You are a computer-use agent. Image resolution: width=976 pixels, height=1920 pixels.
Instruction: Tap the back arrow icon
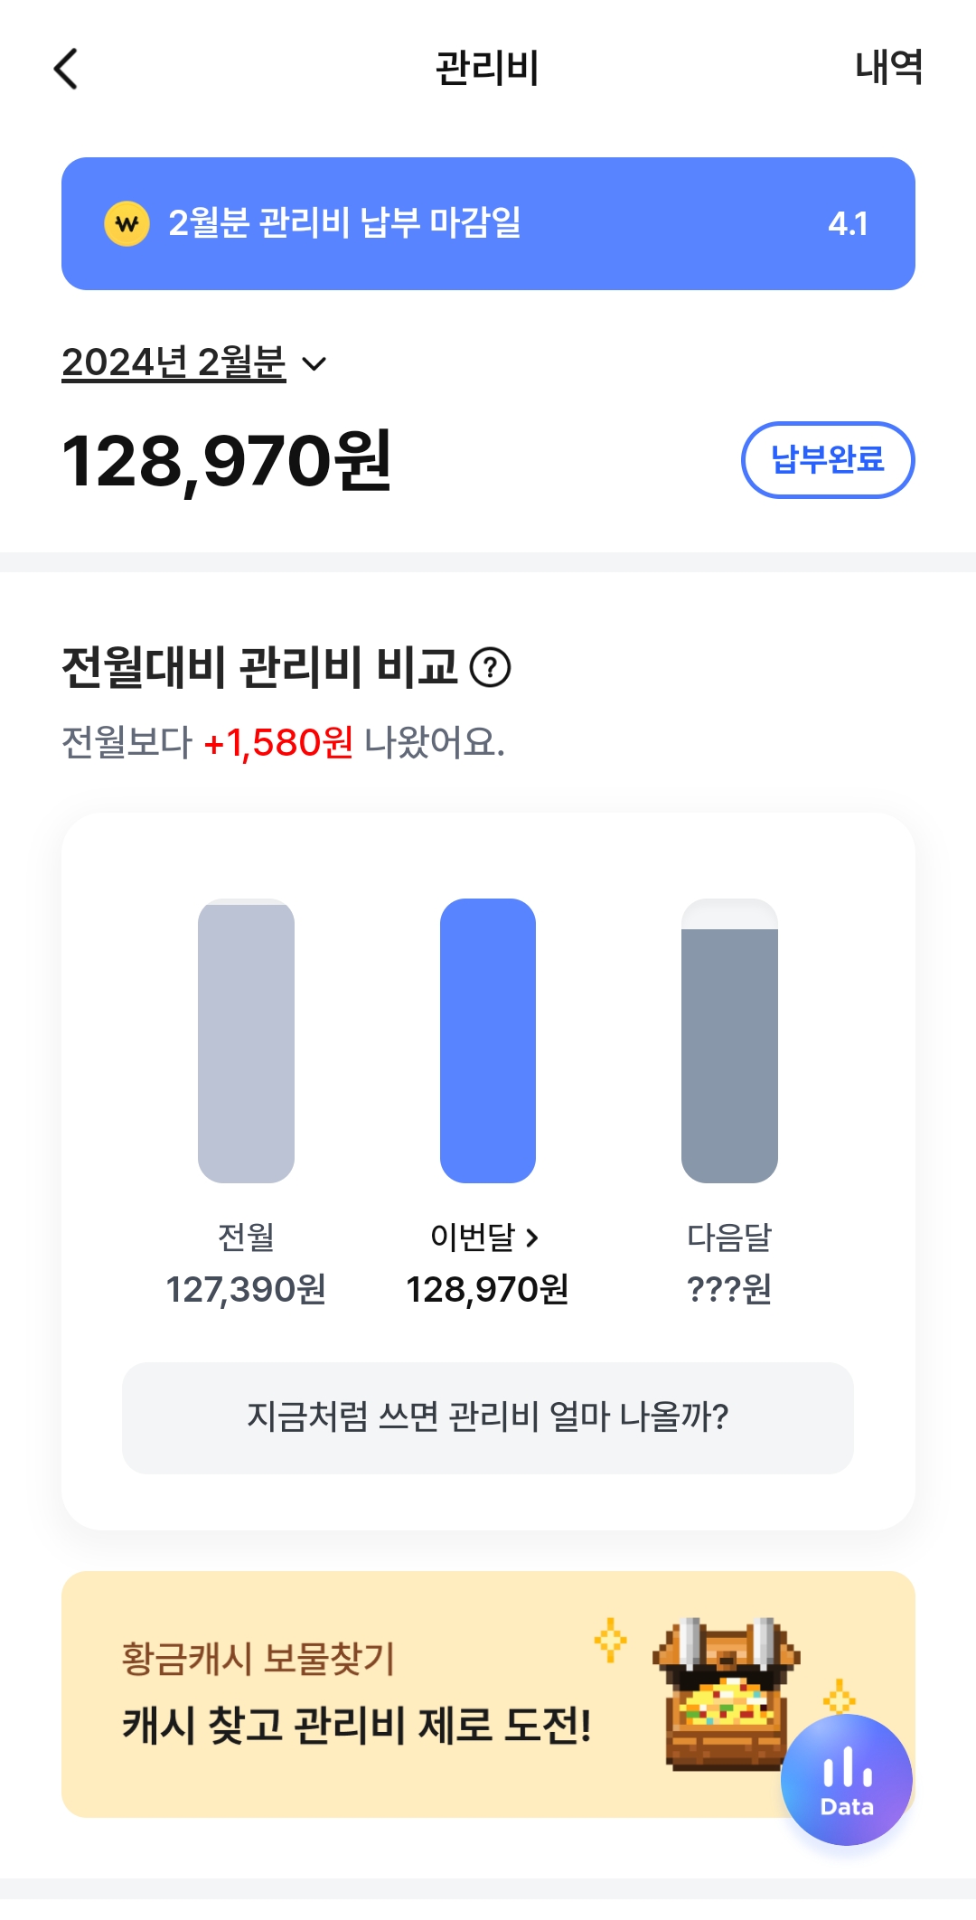pos(66,69)
